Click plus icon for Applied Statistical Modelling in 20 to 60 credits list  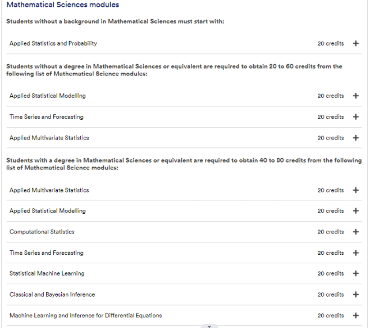coord(355,96)
